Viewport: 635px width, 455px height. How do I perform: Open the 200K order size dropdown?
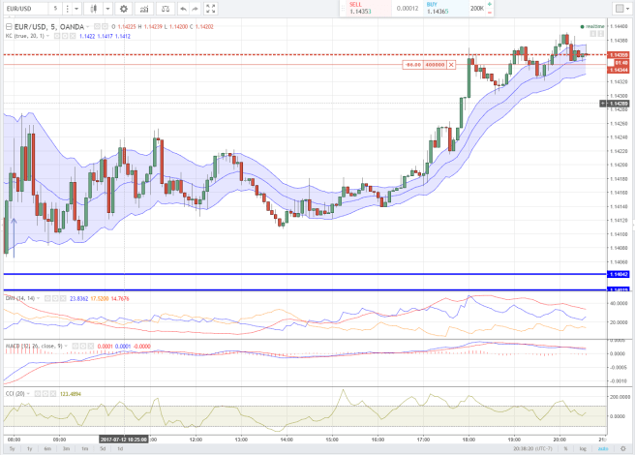tap(480, 8)
